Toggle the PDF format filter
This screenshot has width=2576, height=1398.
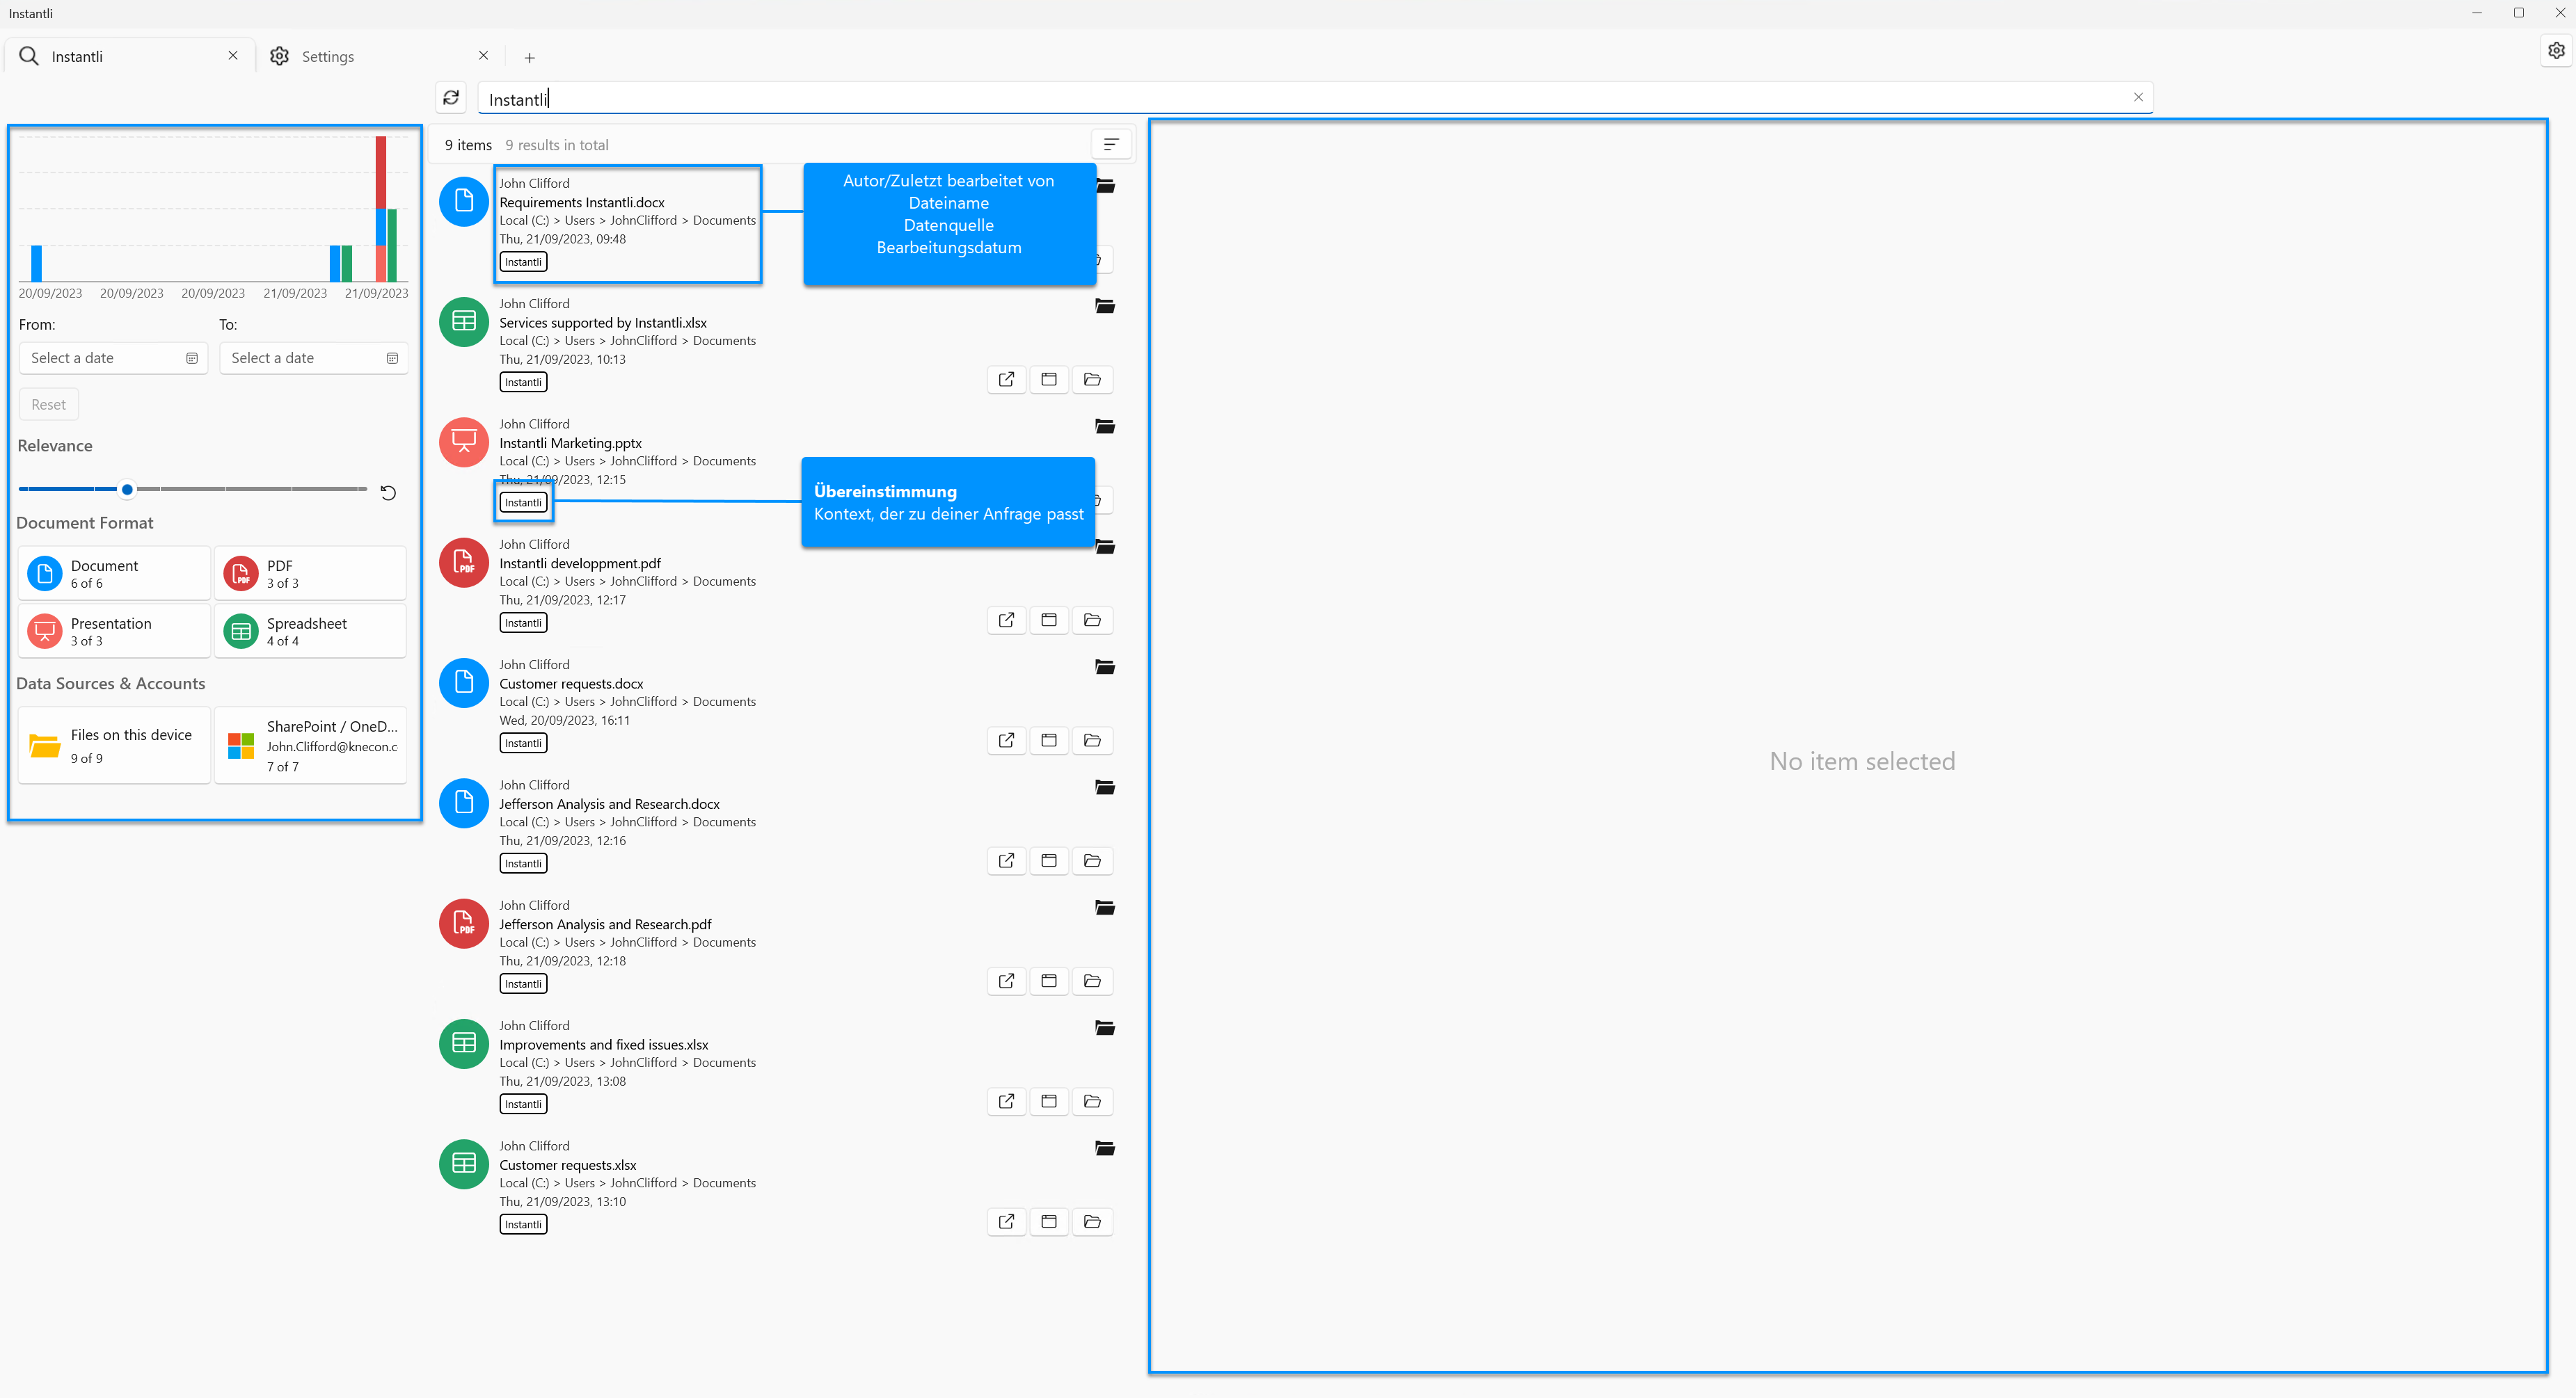pyautogui.click(x=310, y=574)
